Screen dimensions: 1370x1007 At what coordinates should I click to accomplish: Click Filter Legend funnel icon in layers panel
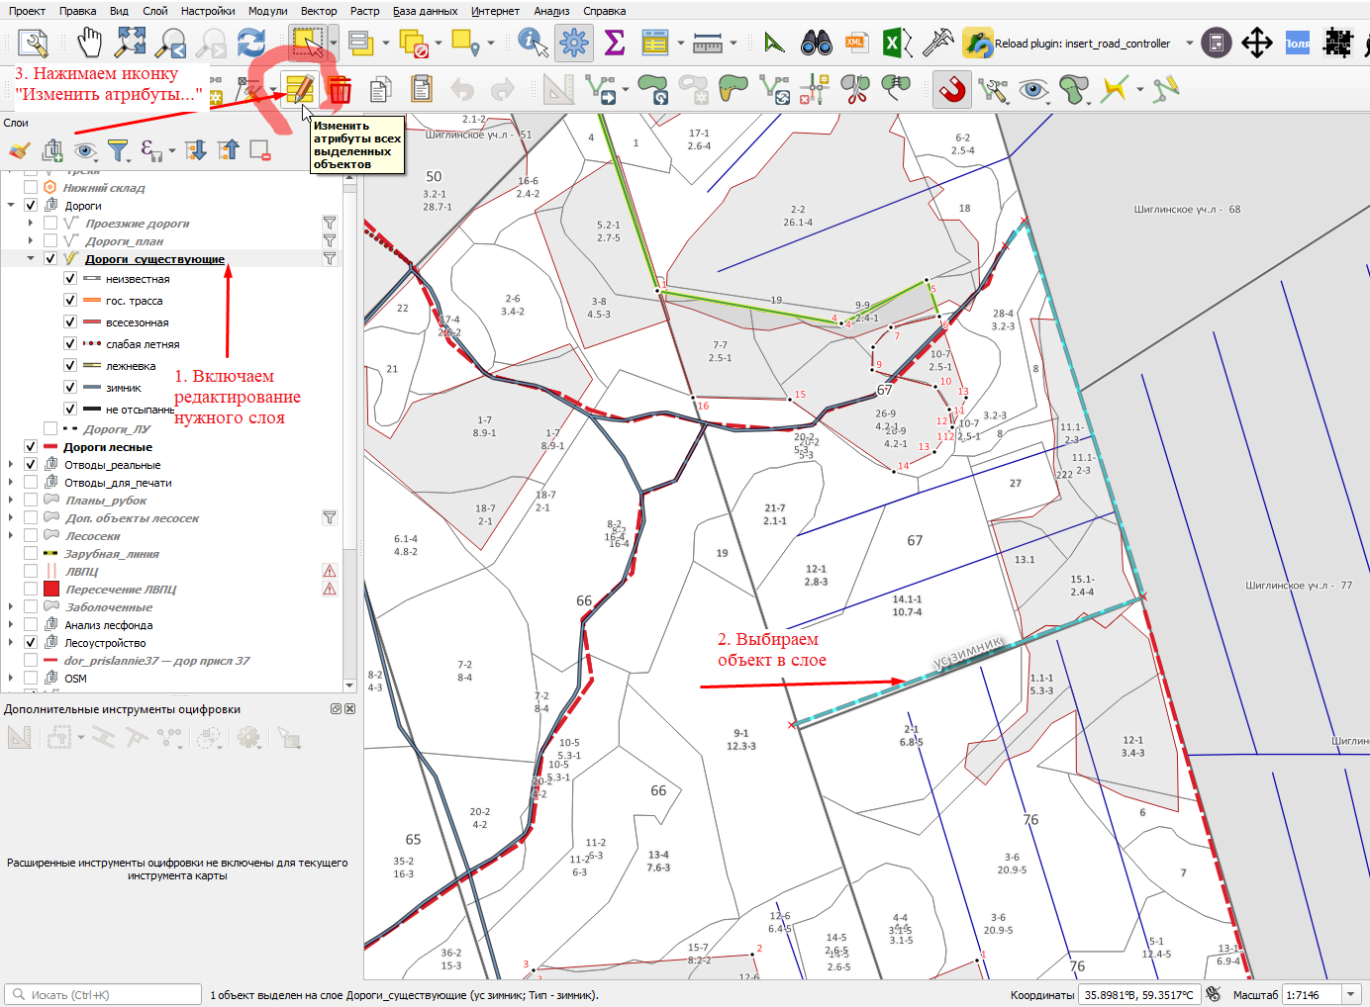pos(118,150)
